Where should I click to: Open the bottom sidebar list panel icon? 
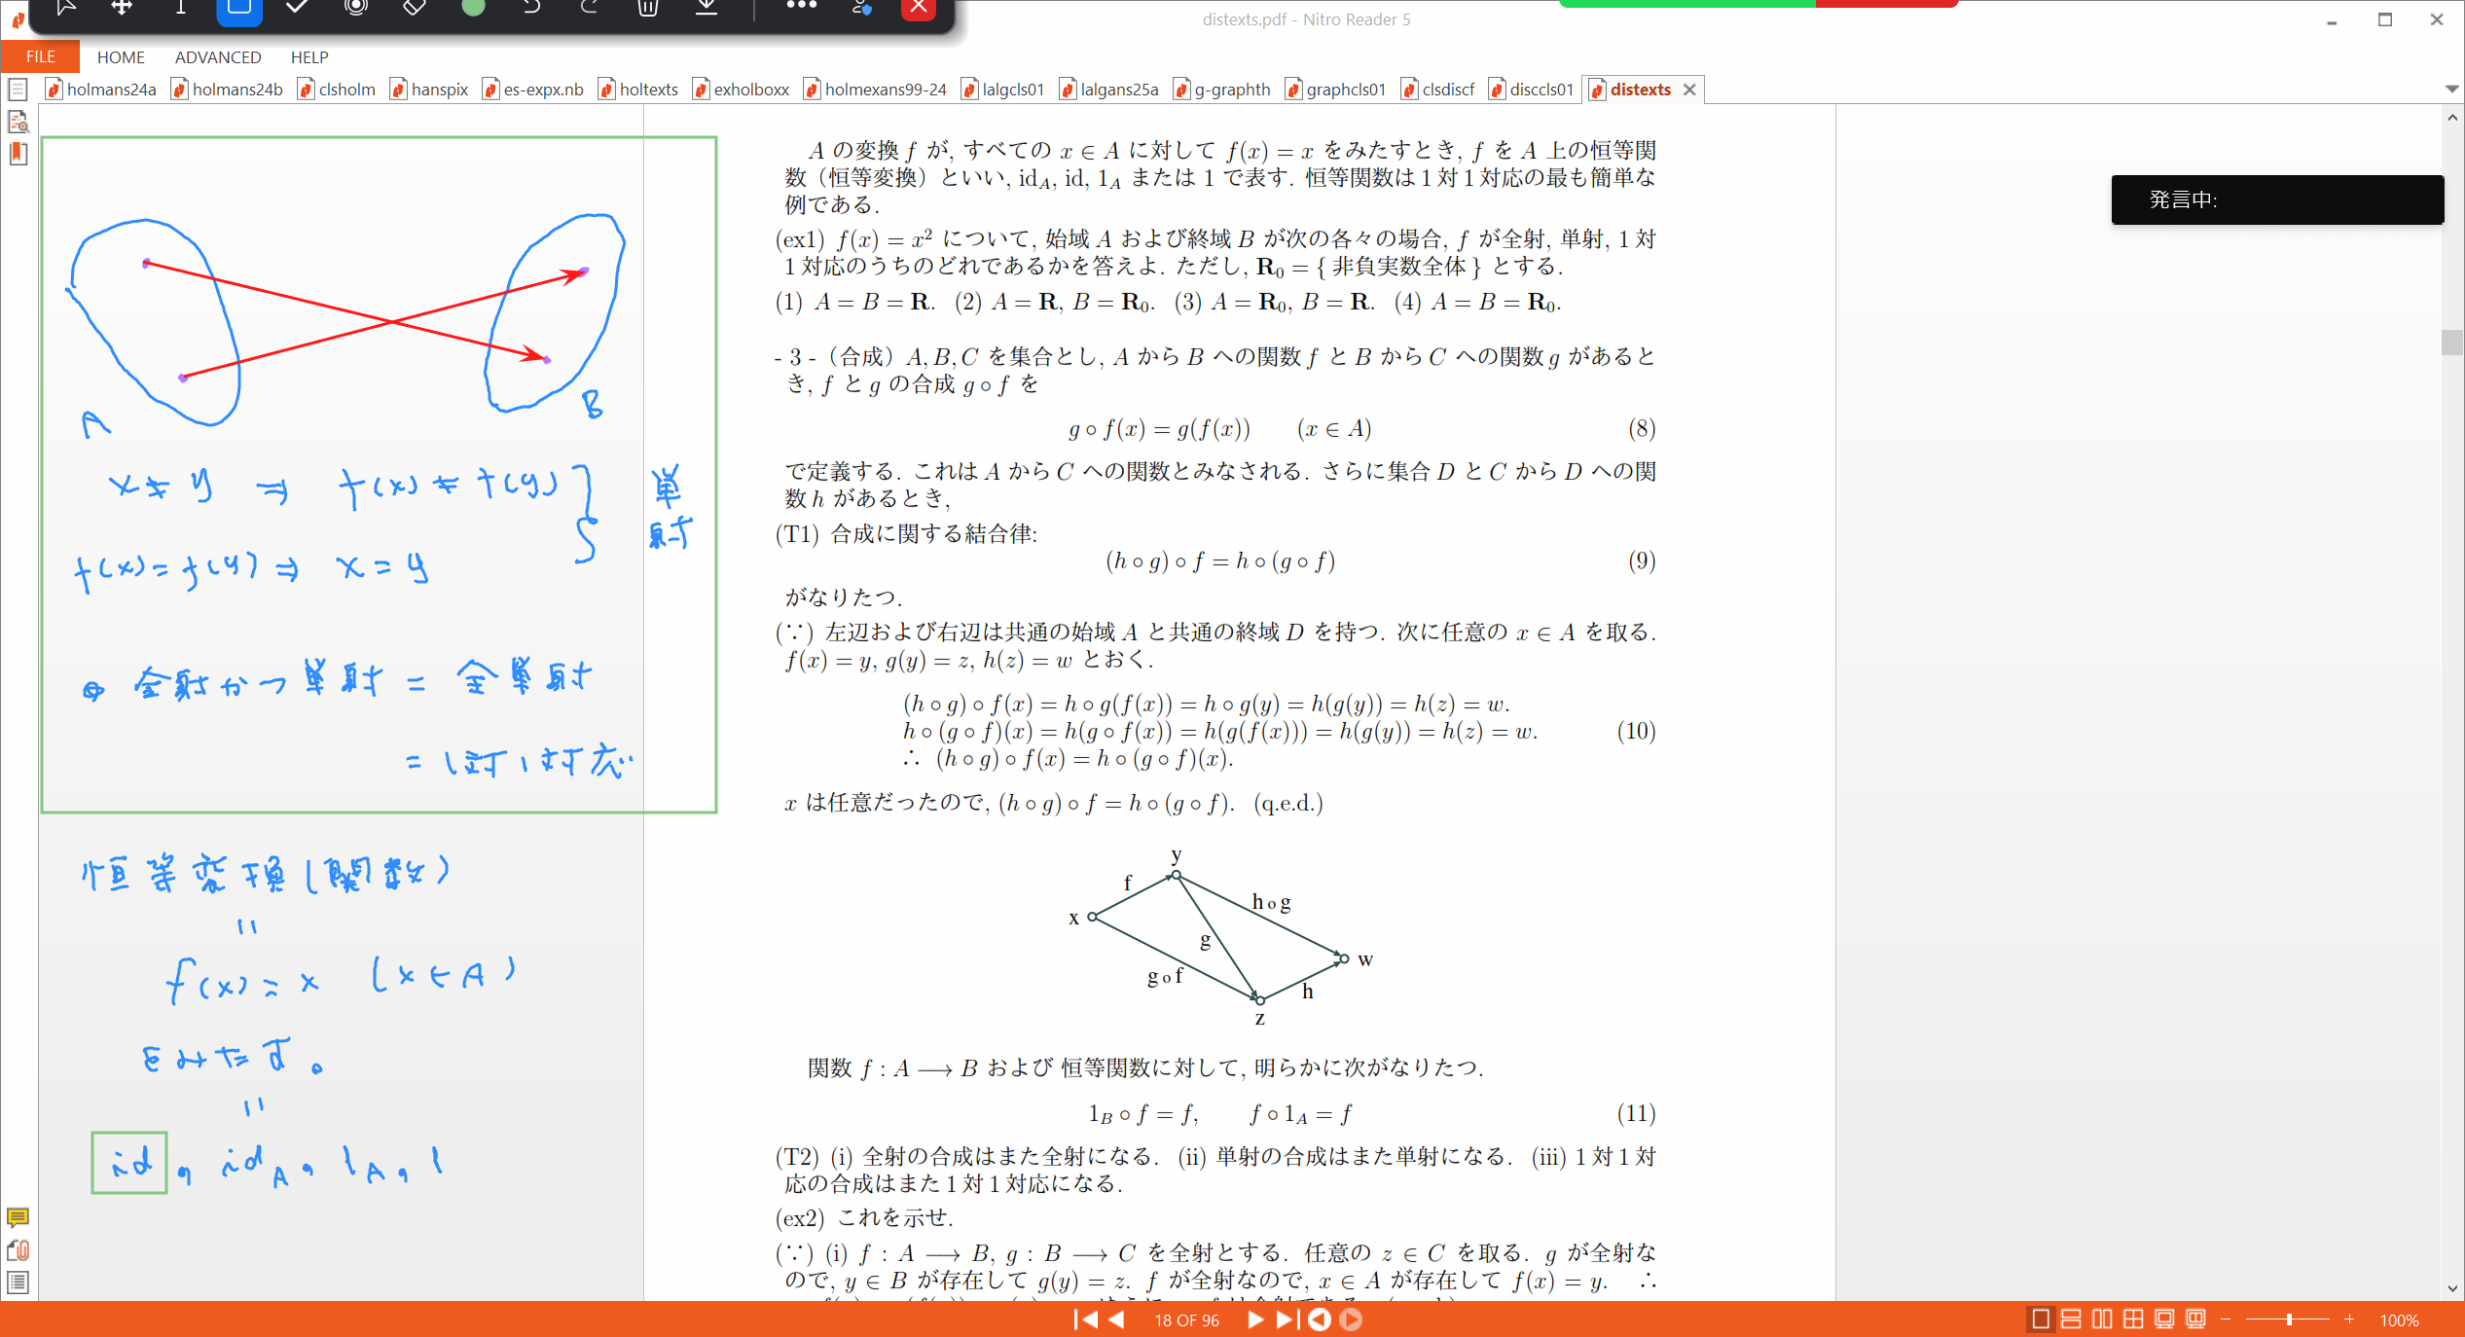(x=18, y=1283)
